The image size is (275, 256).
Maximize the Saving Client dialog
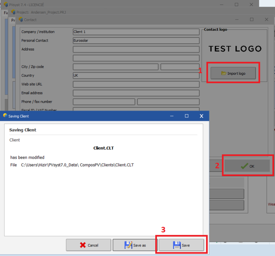coord(187,116)
